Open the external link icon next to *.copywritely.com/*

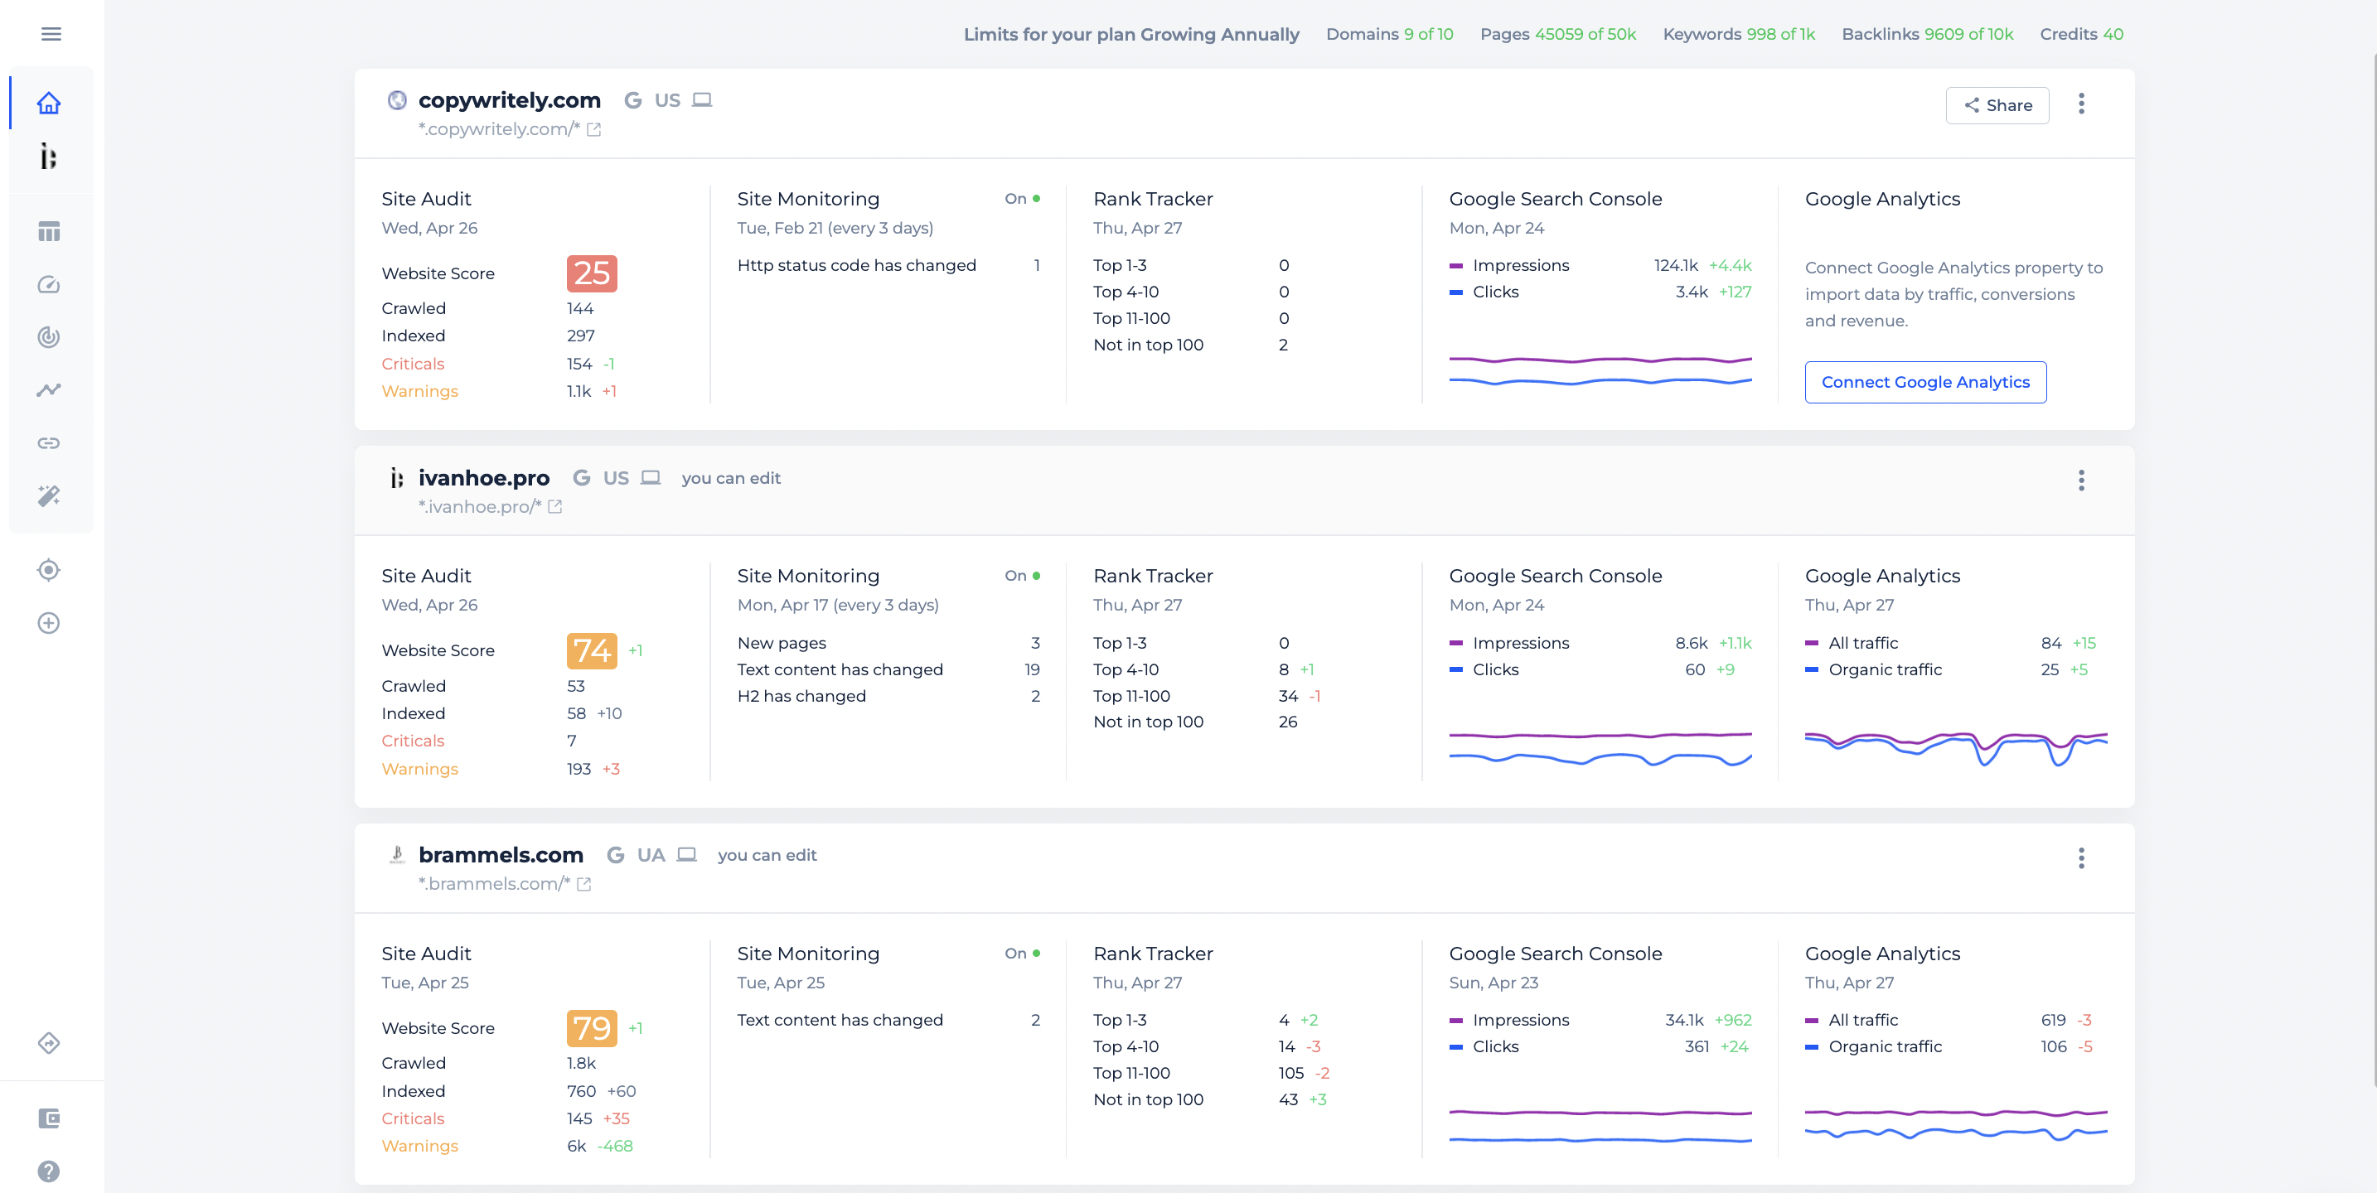pyautogui.click(x=594, y=130)
